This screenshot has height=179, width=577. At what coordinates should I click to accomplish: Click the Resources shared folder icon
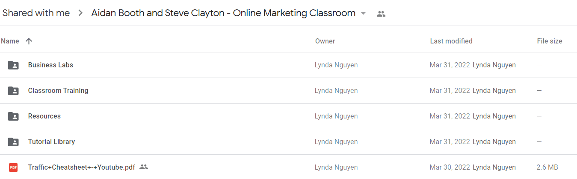(13, 116)
